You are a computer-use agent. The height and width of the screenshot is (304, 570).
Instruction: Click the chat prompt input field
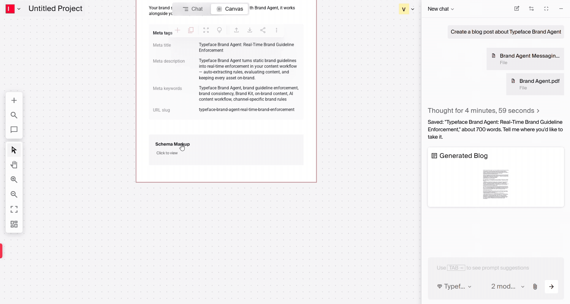(496, 268)
